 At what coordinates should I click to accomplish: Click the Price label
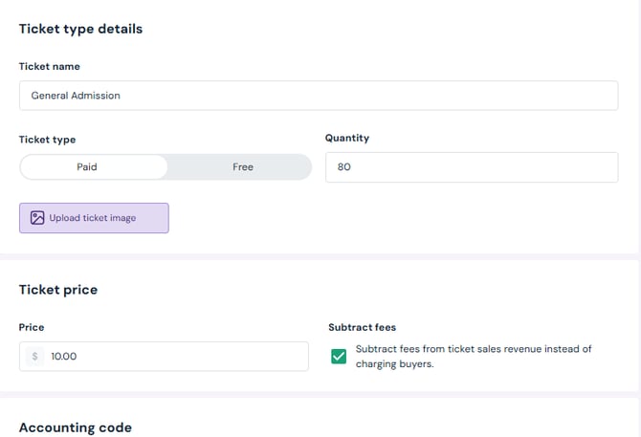point(32,327)
